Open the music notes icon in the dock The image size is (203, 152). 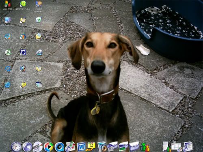click(70, 146)
